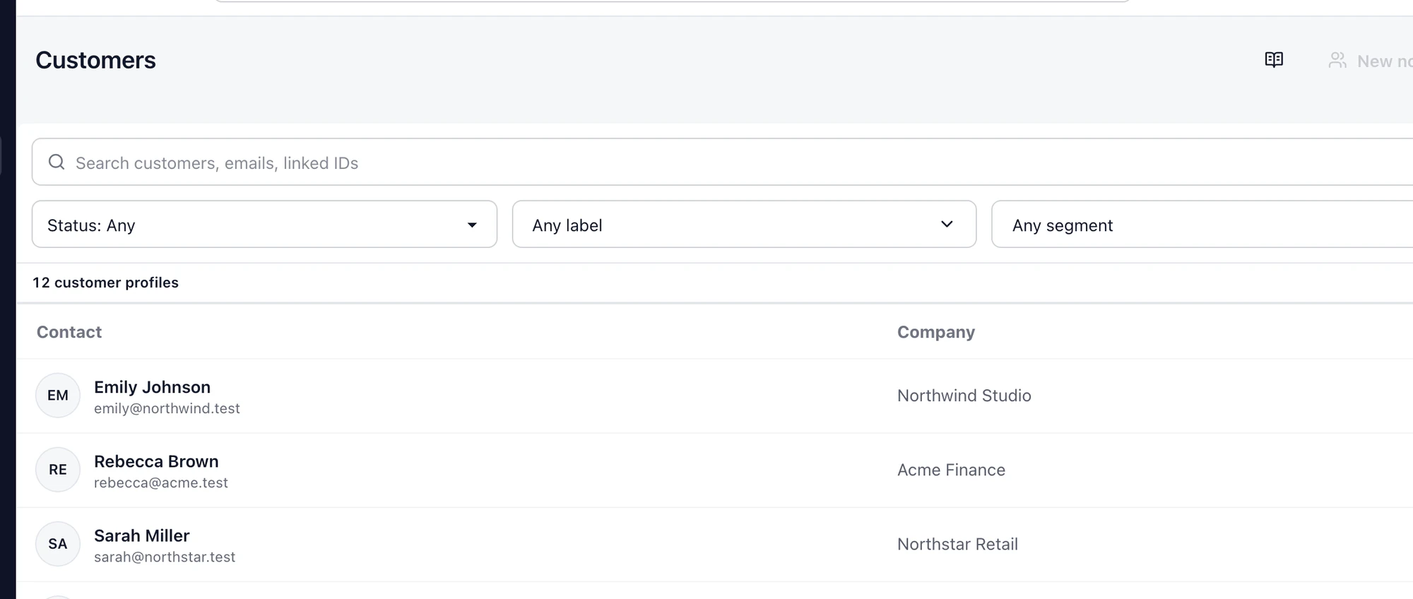Click Rebecca Brown's RE avatar
The height and width of the screenshot is (599, 1413).
tap(58, 470)
